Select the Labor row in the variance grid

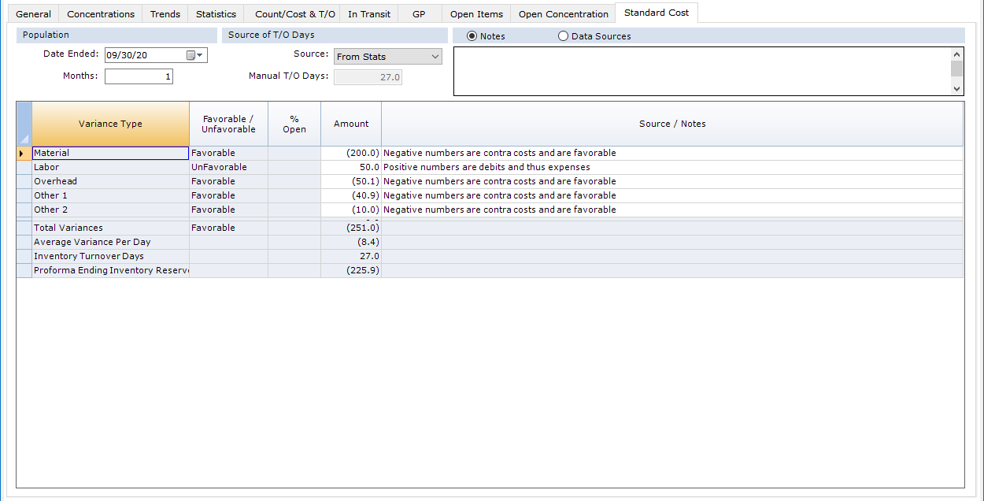coord(110,166)
